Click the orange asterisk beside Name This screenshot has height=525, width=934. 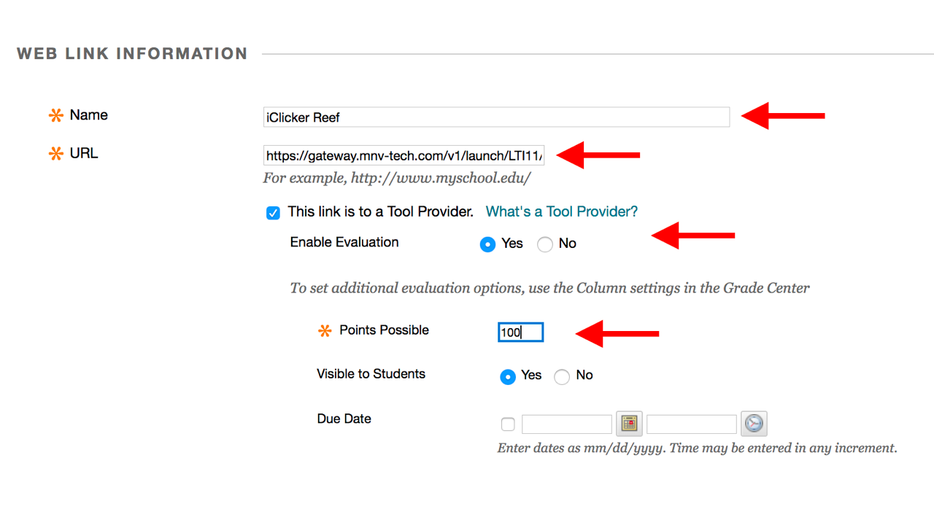[55, 116]
